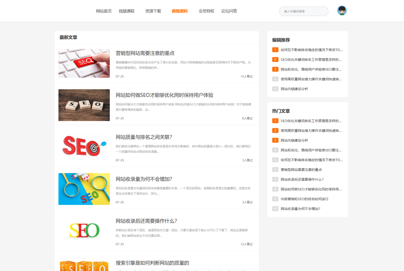This screenshot has height=271, width=404.
Task: Click the 15人看过 view count
Action: coord(246,76)
